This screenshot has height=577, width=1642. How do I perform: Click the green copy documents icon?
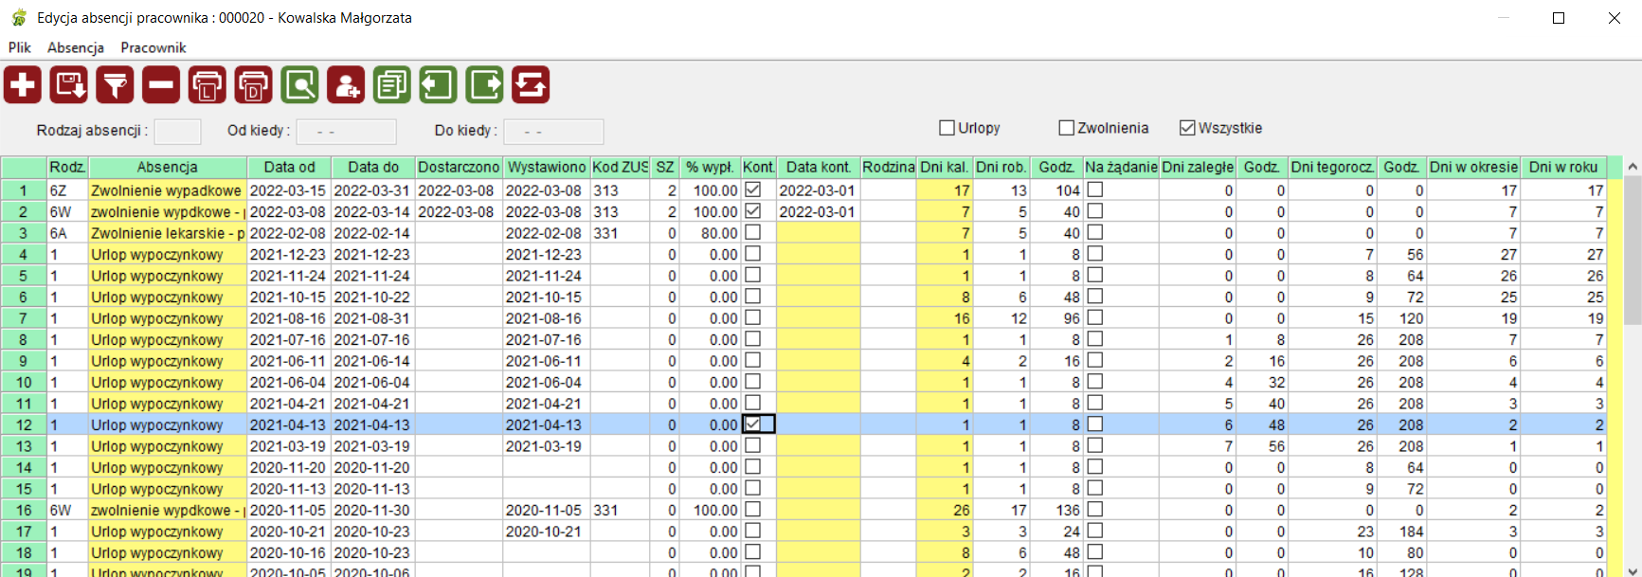(x=391, y=85)
